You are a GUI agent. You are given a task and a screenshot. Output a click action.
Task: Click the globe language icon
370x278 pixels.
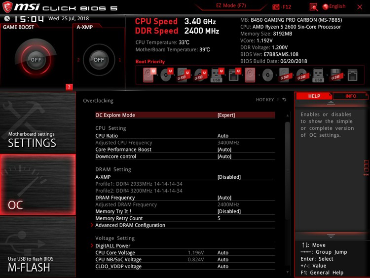(x=326, y=7)
